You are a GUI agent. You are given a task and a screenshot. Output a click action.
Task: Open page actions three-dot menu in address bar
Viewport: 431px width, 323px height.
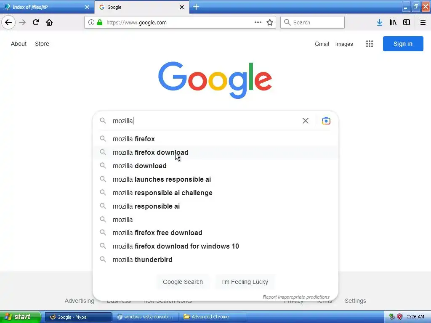tap(258, 22)
